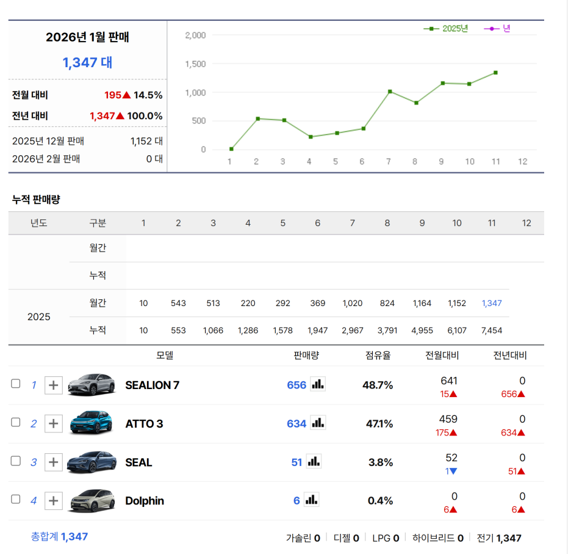Screen dimensions: 571x554
Task: Tick the checkbox for SEALION 7
Action: tap(16, 384)
